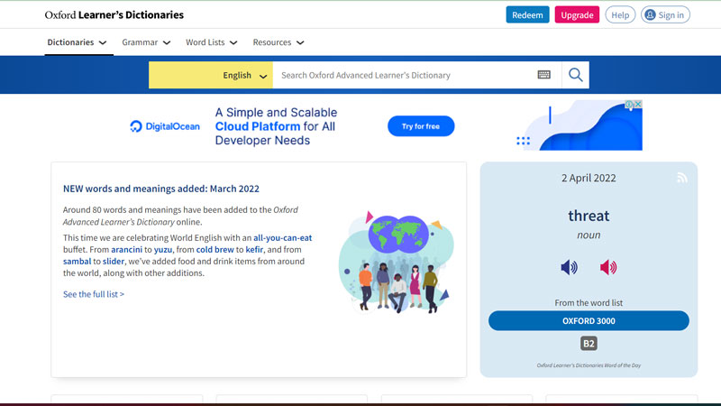Click the Upgrade button
Screen dimensions: 721x406
[577, 14]
